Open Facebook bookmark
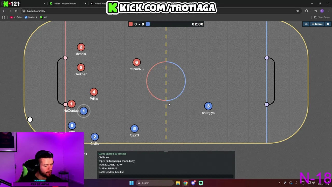Screen dimensions: 332x187 [x=31, y=17]
